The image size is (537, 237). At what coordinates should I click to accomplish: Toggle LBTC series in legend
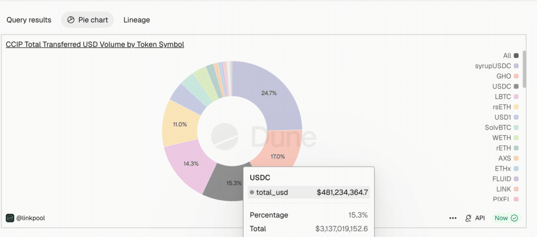[507, 96]
